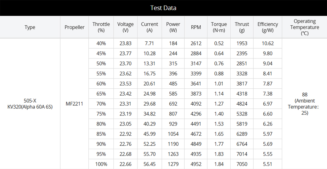Viewport: 327px width, 169px height.
Task: Click the 100% throttle row cell
Action: coord(101,164)
